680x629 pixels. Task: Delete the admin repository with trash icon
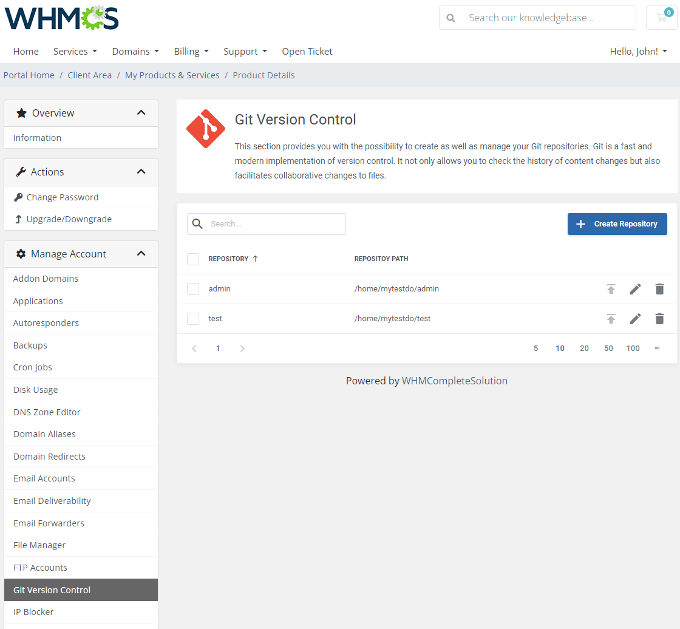[659, 289]
